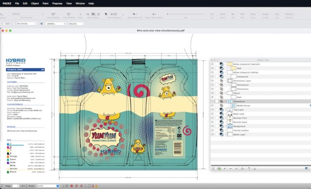Click the first red circle icon in status bar
Screen dimensions: 311x189
(x=71, y=186)
